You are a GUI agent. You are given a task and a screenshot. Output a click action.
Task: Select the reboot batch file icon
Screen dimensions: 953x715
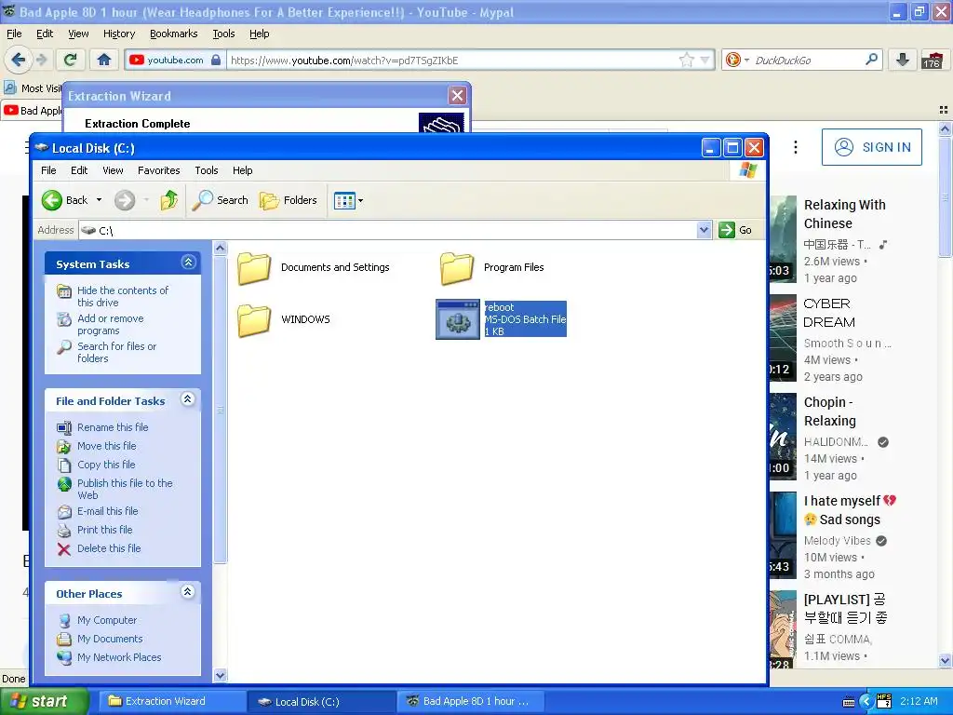pyautogui.click(x=458, y=320)
